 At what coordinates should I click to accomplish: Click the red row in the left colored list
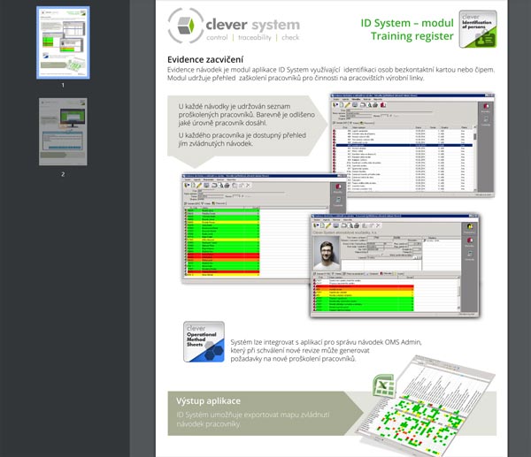tap(221, 256)
